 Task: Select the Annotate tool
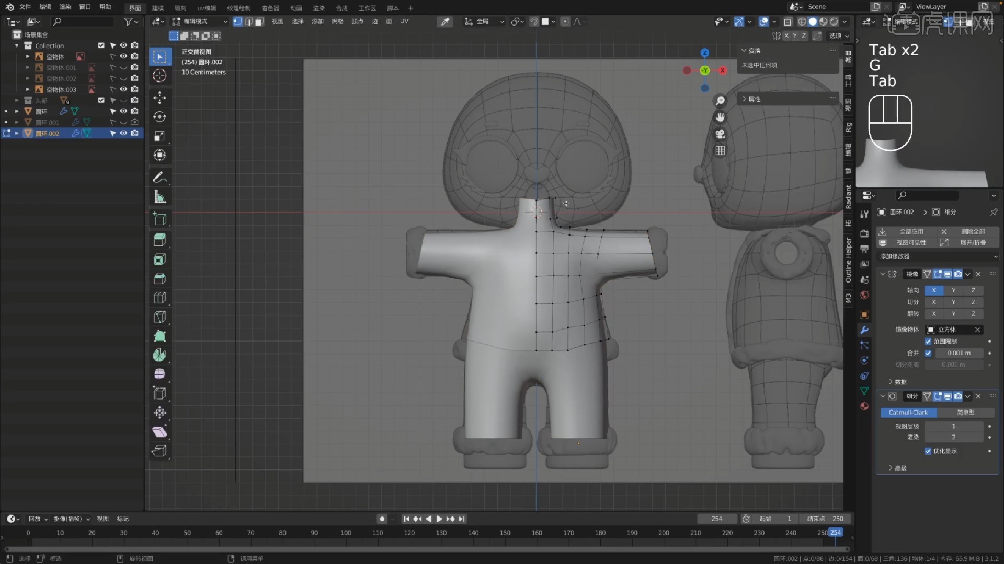click(x=159, y=178)
